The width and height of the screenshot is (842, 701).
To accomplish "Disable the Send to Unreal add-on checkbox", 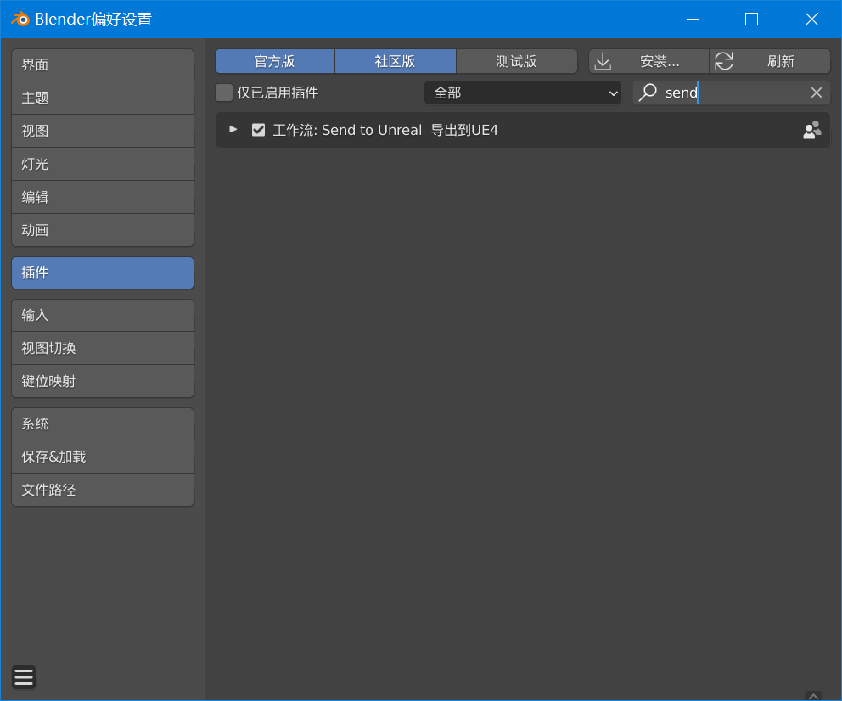I will click(x=258, y=130).
